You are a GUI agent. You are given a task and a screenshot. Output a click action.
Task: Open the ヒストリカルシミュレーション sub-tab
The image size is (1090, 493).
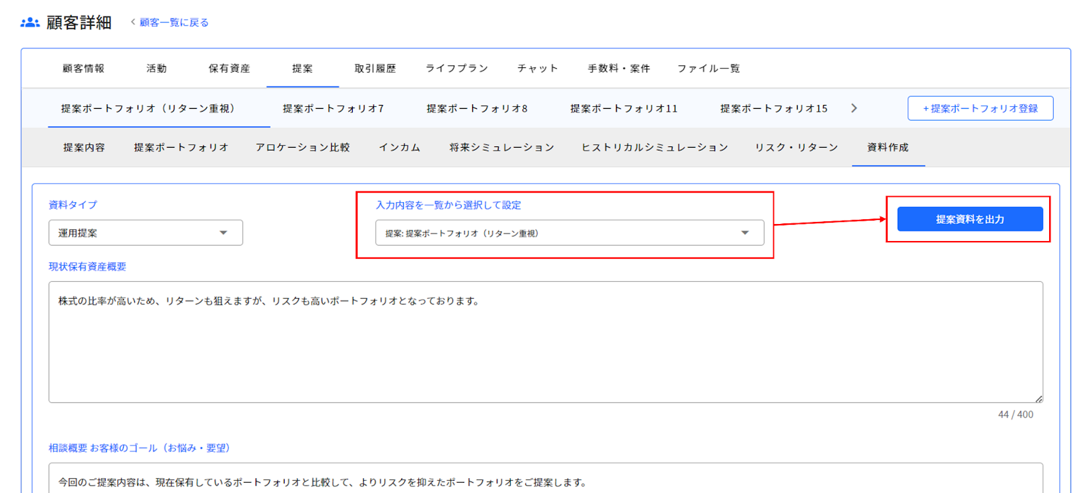pos(655,147)
